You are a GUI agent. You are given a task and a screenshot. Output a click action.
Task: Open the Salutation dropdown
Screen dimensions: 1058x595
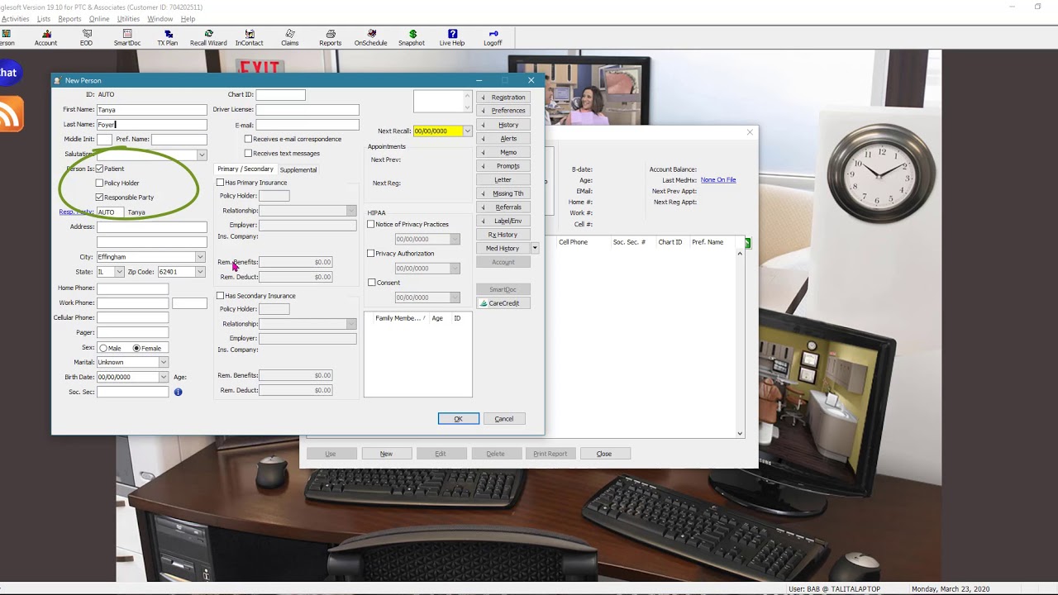201,155
